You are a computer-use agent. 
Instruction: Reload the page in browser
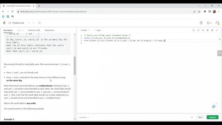[x=12, y=11]
